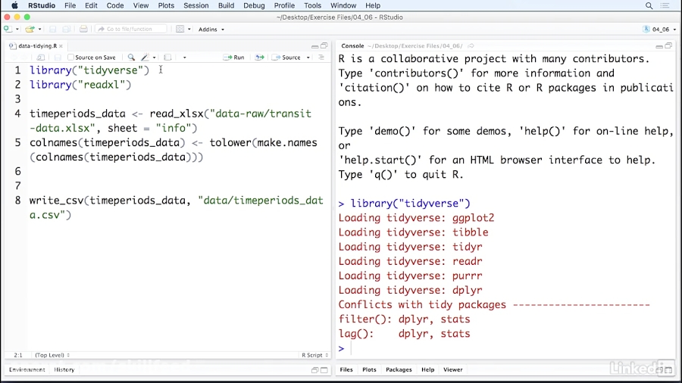Click the workspace panes grid icon
Image resolution: width=682 pixels, height=383 pixels.
(x=180, y=29)
